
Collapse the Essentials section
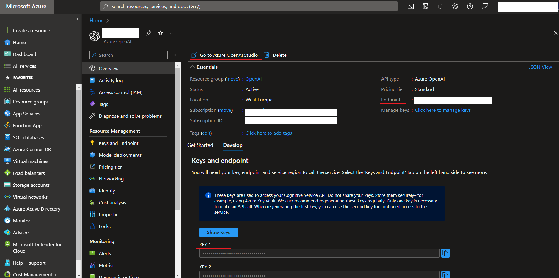coord(192,67)
